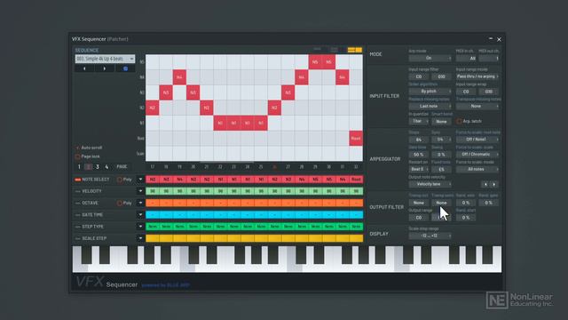
Task: Open the Input range mode dropdown
Action: 477,76
